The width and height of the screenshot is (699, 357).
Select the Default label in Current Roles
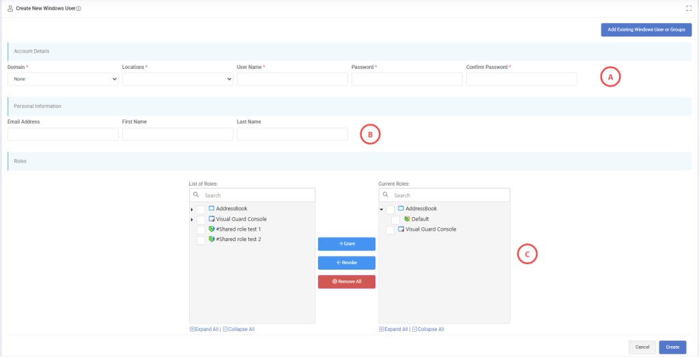[420, 219]
